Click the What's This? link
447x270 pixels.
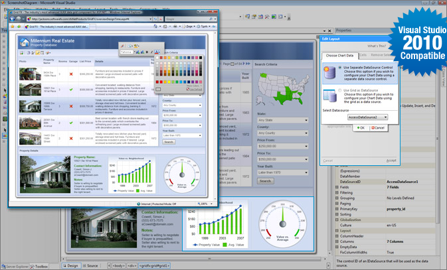[377, 46]
